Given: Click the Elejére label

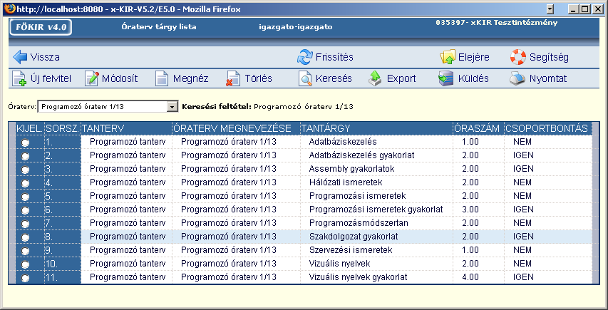Looking at the screenshot, I should click(x=474, y=57).
